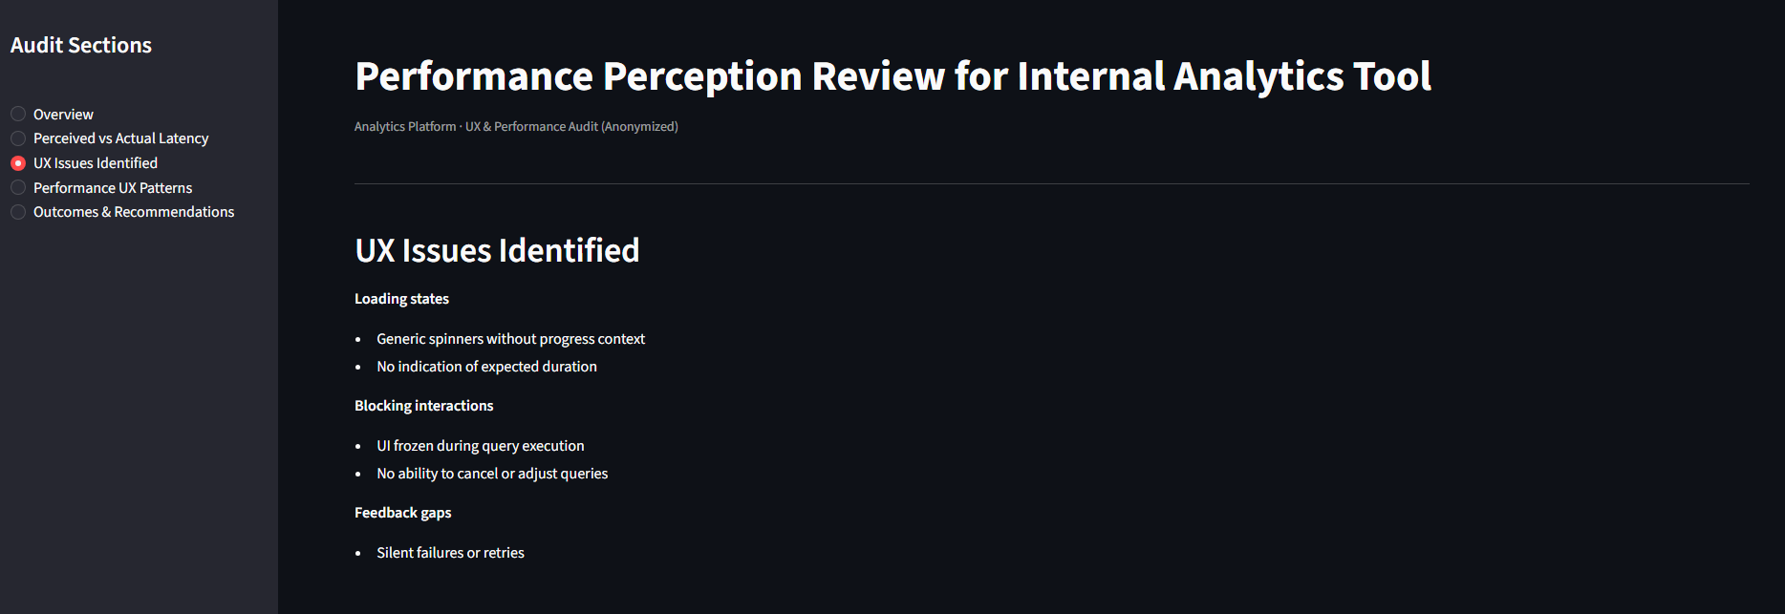Click the UX & Performance Audit (Anonymized) caption

(x=571, y=126)
